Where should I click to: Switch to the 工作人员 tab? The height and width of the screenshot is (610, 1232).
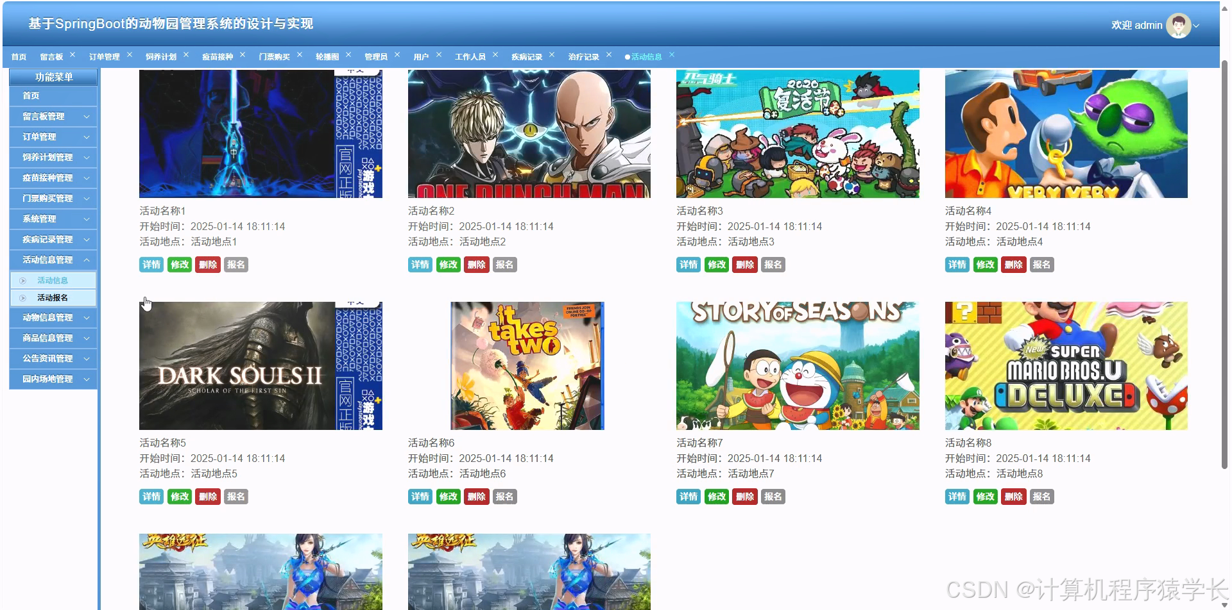pos(470,57)
